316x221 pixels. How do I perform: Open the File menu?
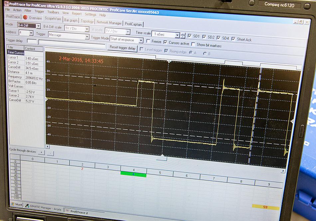click(8, 9)
